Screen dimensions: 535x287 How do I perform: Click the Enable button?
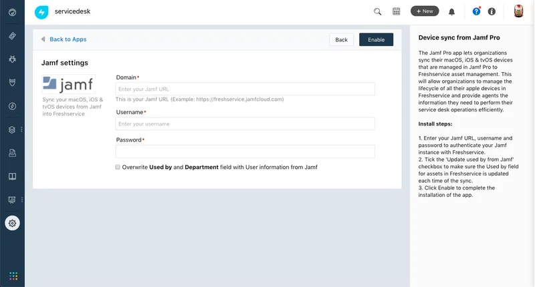(x=376, y=39)
